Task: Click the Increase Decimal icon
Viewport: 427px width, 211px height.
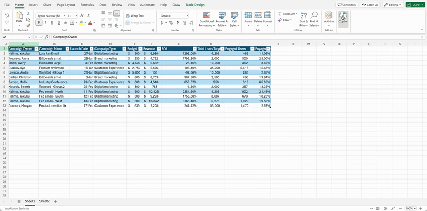Action: point(184,22)
